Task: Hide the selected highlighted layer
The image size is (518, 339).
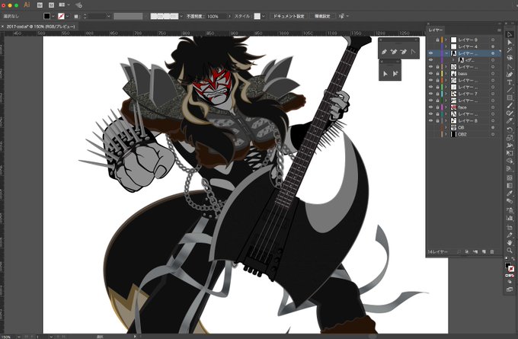Action: (x=430, y=53)
